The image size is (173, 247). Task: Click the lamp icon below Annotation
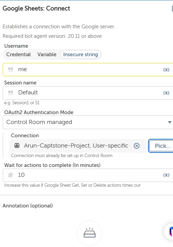point(90,232)
